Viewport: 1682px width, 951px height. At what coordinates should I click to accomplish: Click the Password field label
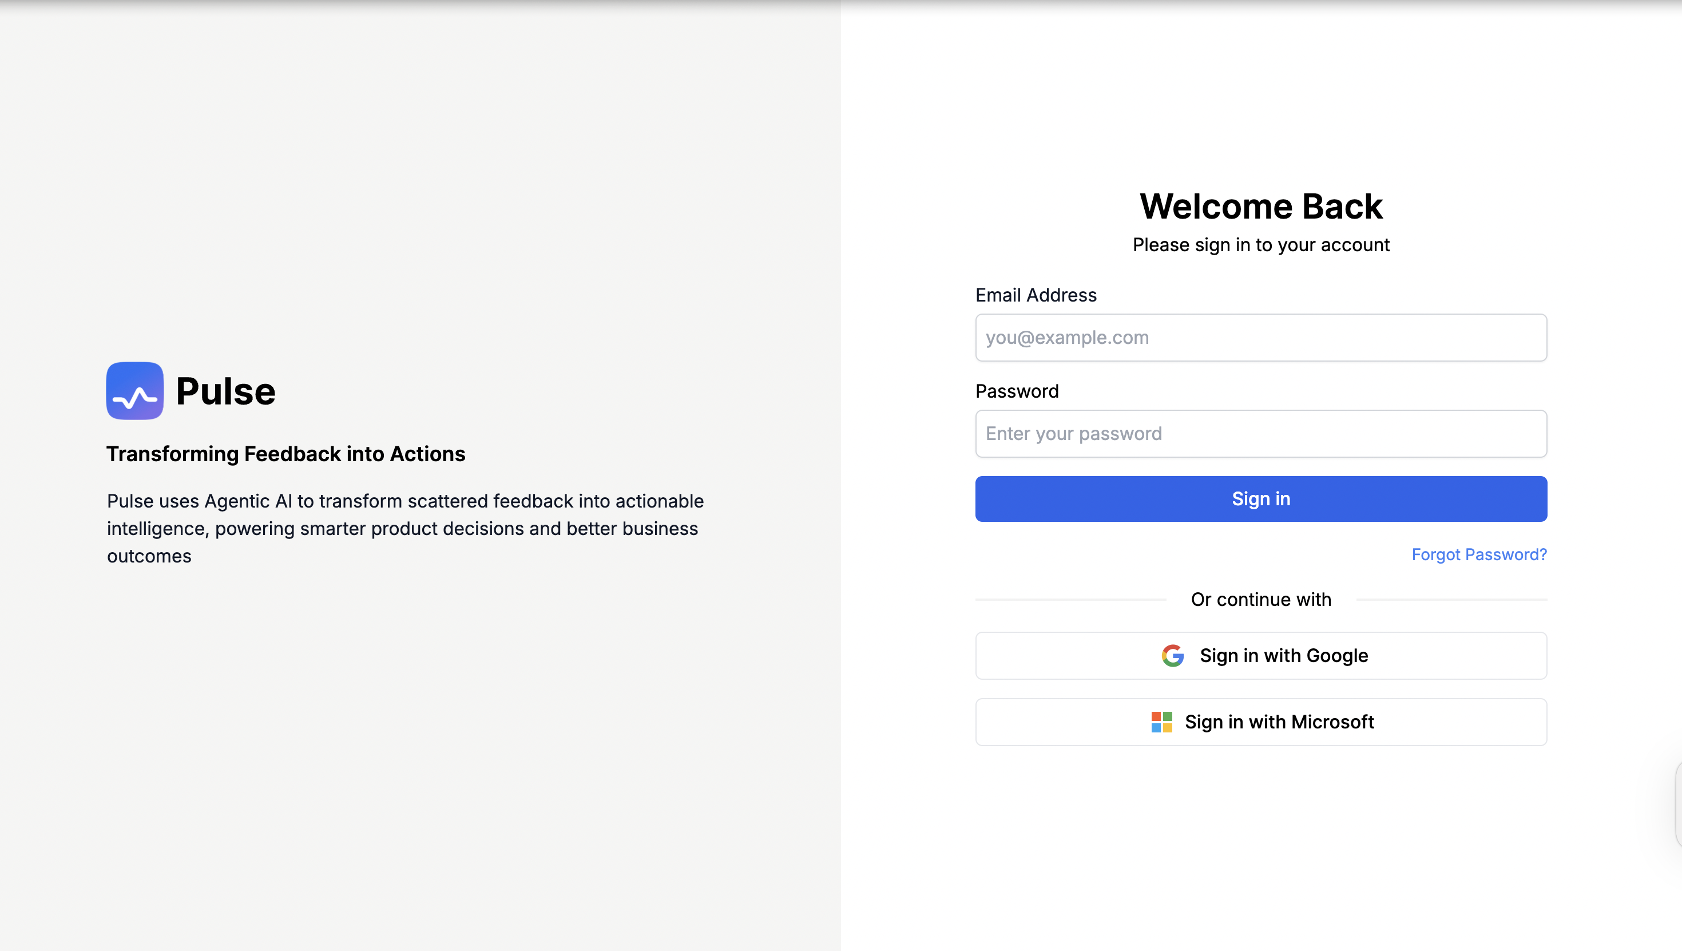point(1017,391)
